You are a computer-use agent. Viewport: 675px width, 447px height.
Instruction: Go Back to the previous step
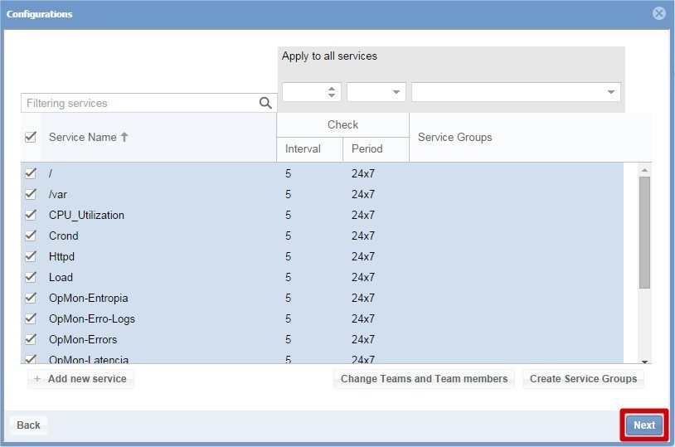[x=28, y=425]
